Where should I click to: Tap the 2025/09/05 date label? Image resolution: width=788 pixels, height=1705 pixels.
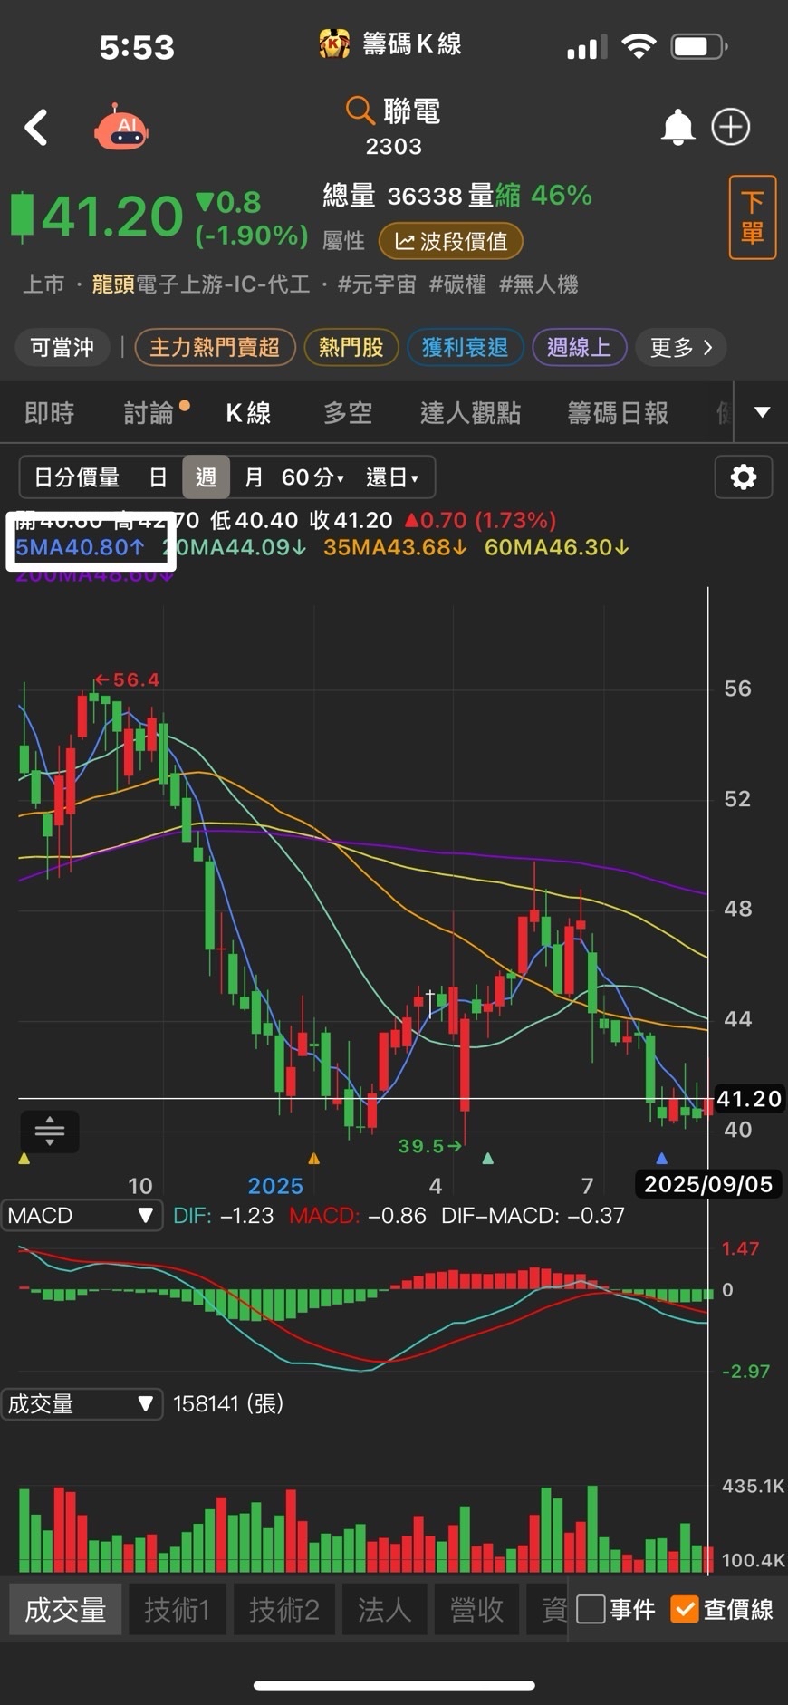pos(707,1184)
